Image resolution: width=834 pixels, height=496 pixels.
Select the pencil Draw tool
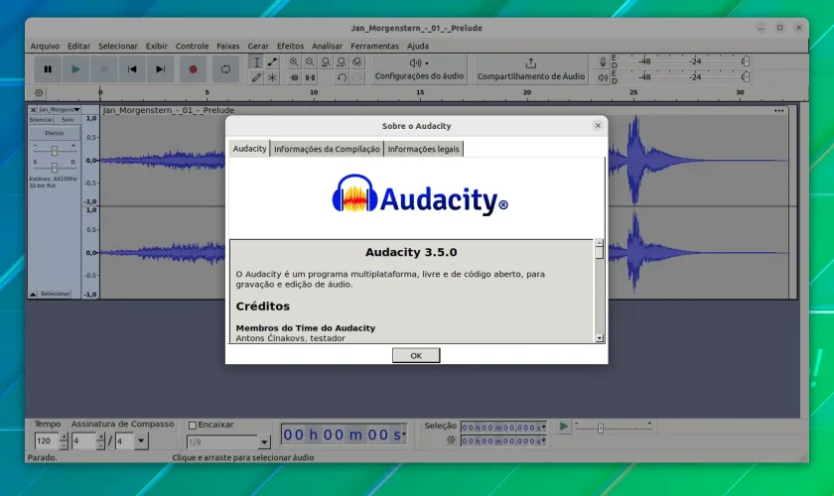pos(256,77)
